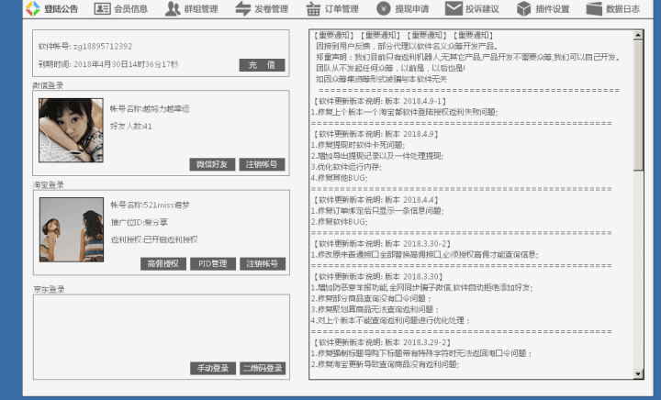Click the 数据日志 folder icon
This screenshot has height=400, width=661.
594,8
